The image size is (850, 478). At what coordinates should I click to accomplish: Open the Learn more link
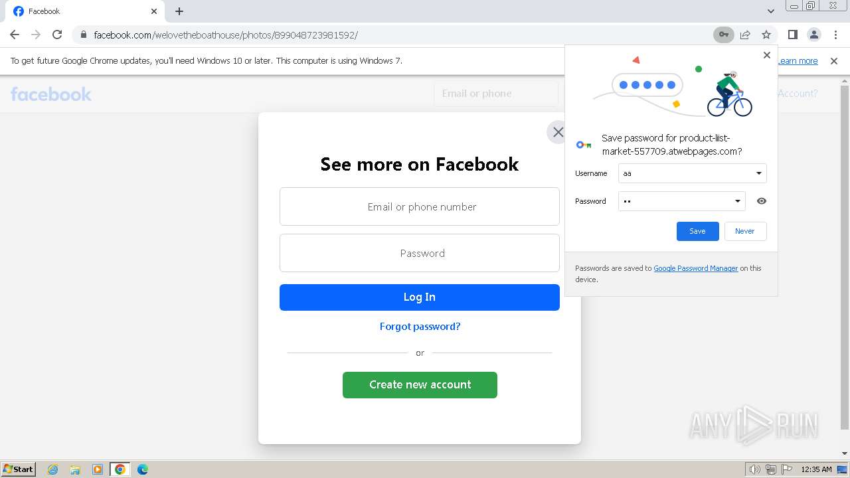(x=798, y=61)
